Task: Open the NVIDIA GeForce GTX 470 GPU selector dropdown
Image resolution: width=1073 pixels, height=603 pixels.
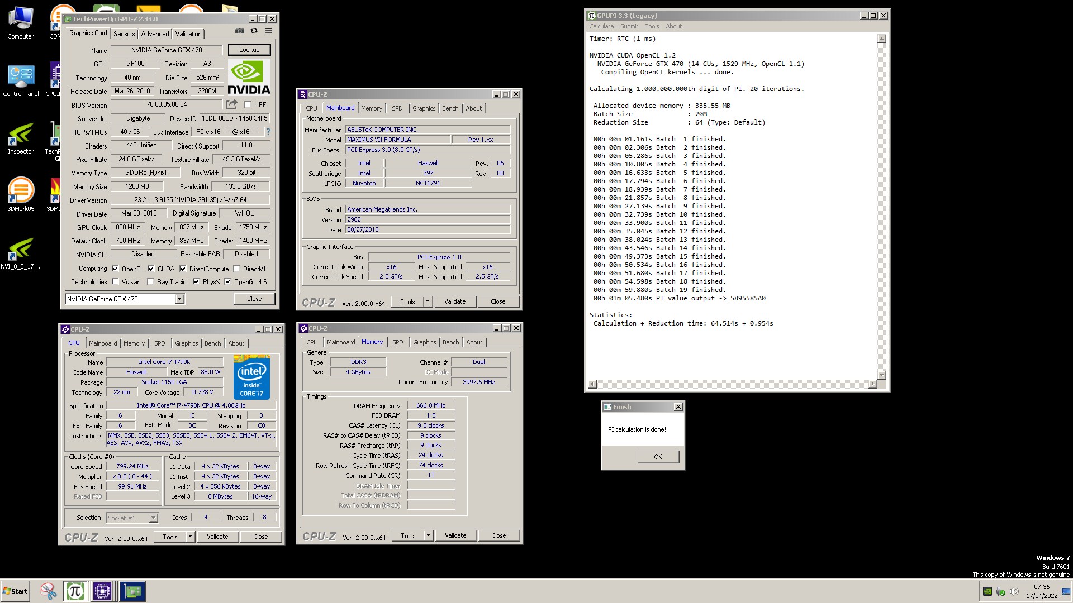Action: 179,299
